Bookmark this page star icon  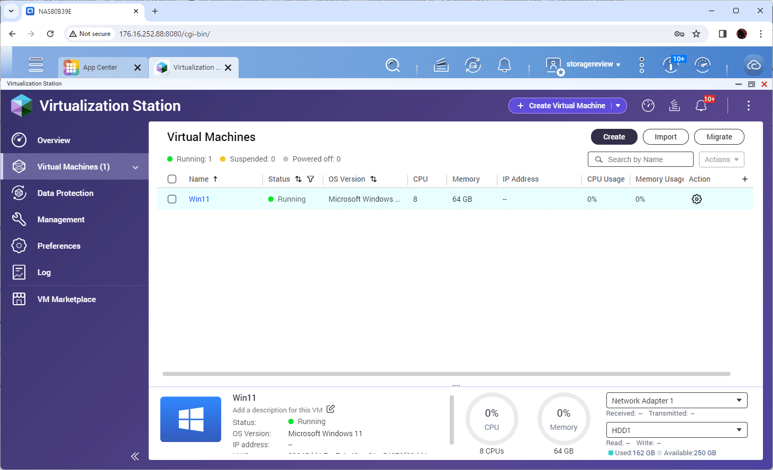pyautogui.click(x=696, y=34)
